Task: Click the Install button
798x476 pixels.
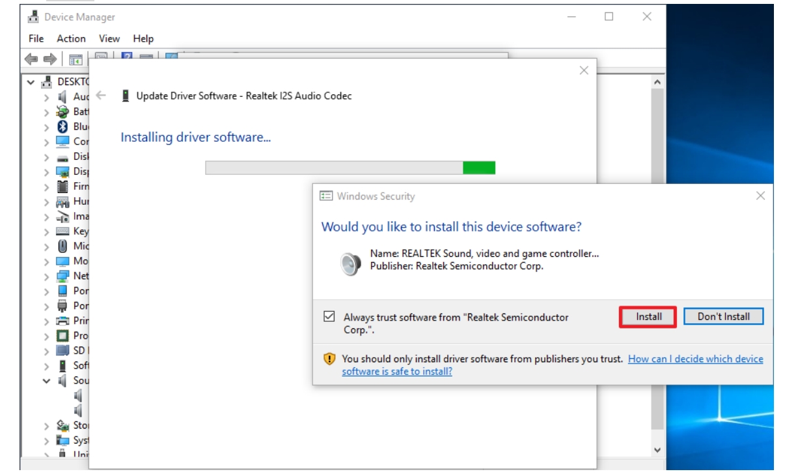Action: (648, 317)
